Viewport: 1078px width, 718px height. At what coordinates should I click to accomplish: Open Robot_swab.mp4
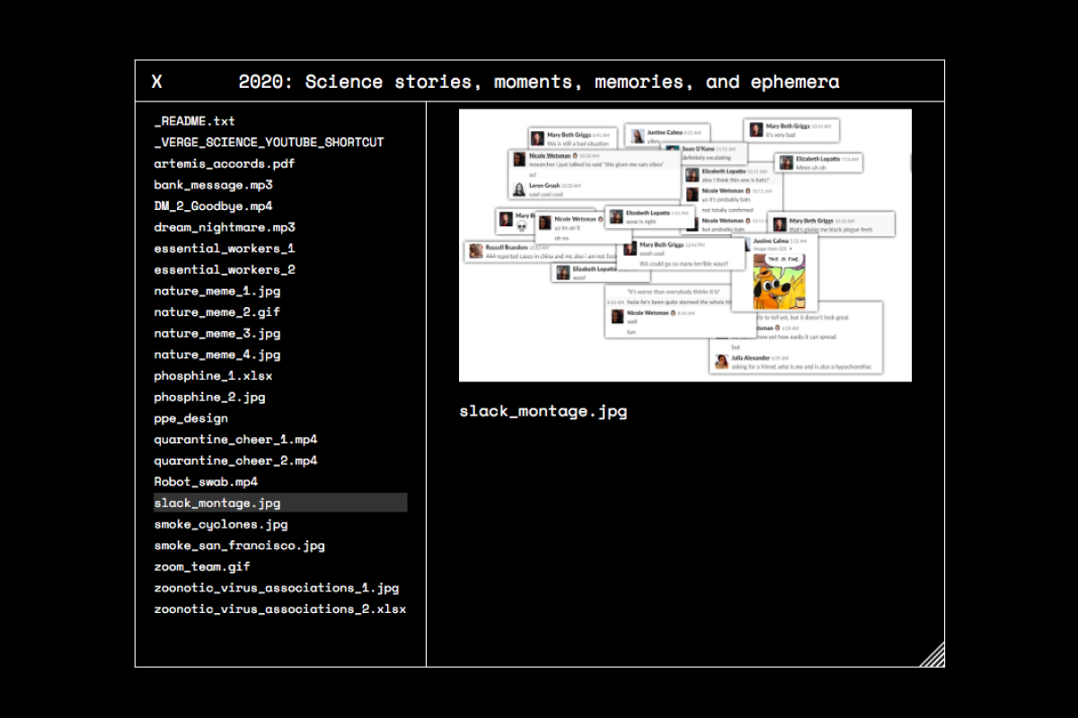tap(206, 482)
